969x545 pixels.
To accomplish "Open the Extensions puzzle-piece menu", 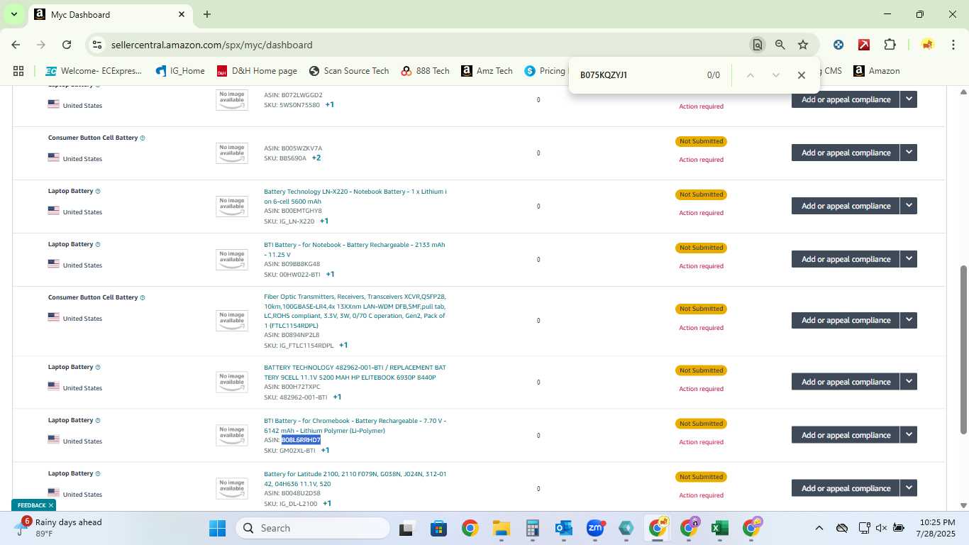I will coord(890,45).
